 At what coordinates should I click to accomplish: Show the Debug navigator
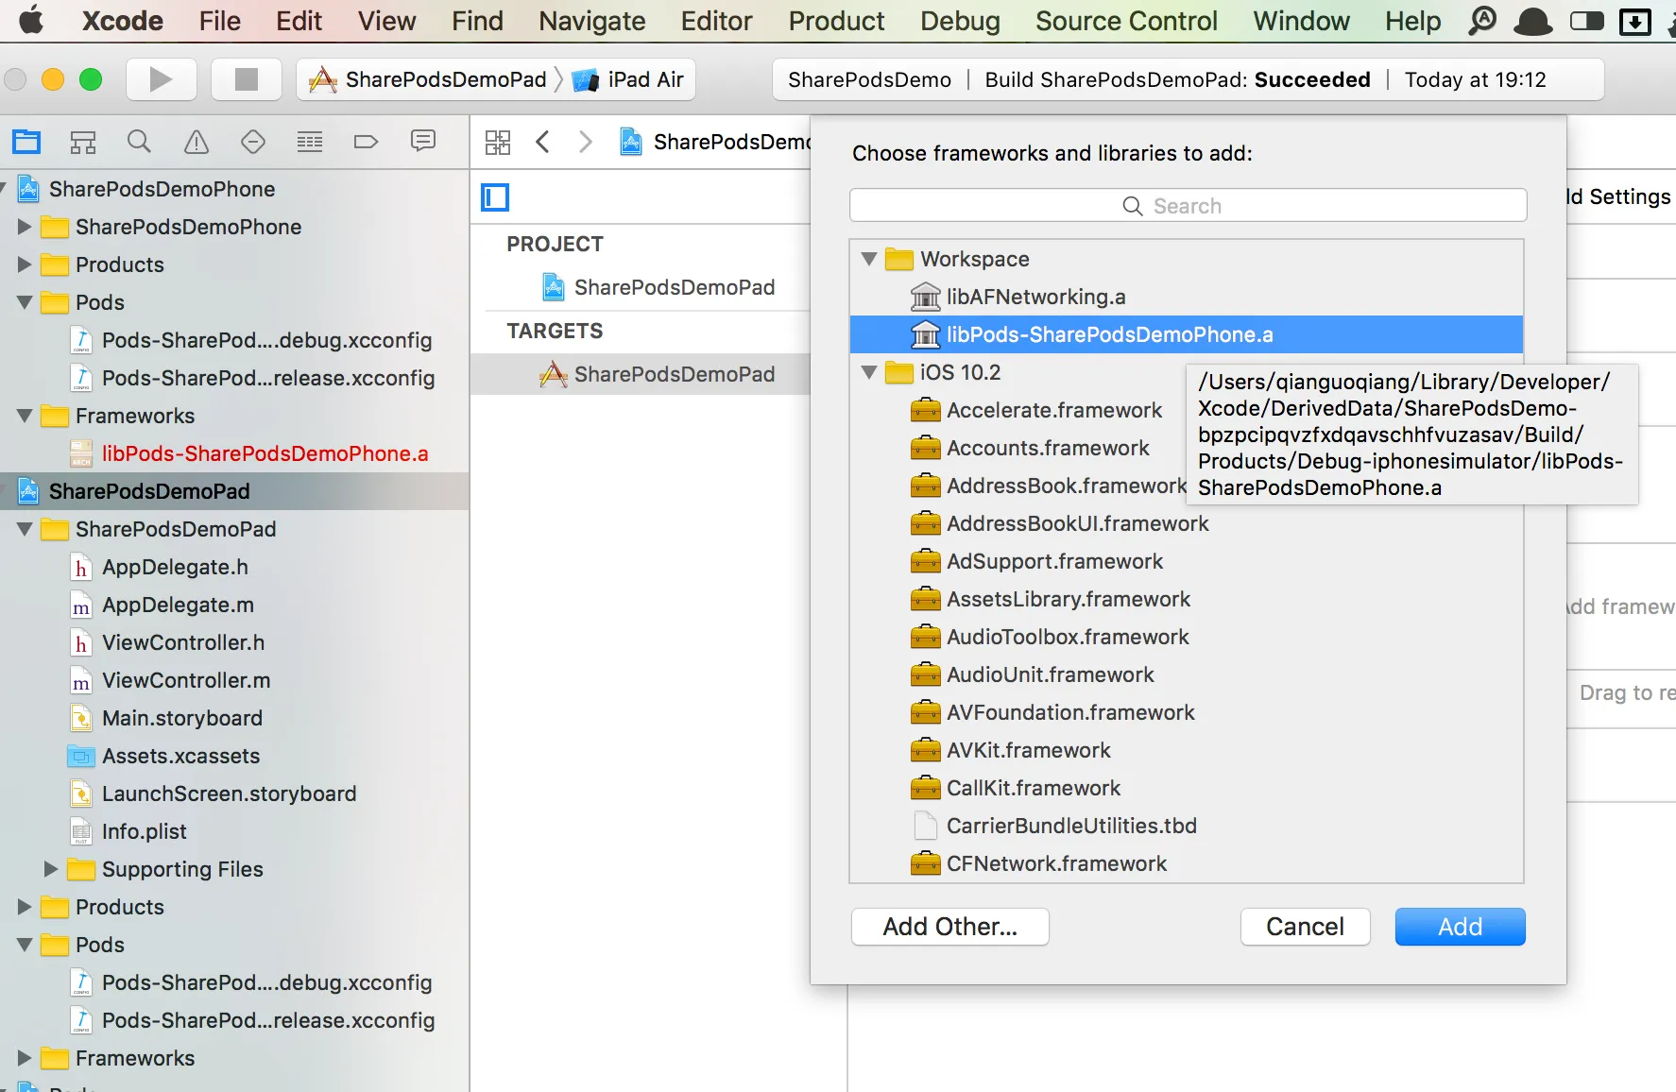pyautogui.click(x=310, y=142)
